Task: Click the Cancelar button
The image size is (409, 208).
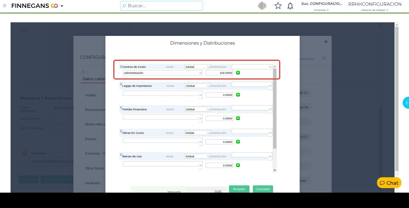Action: 263,189
